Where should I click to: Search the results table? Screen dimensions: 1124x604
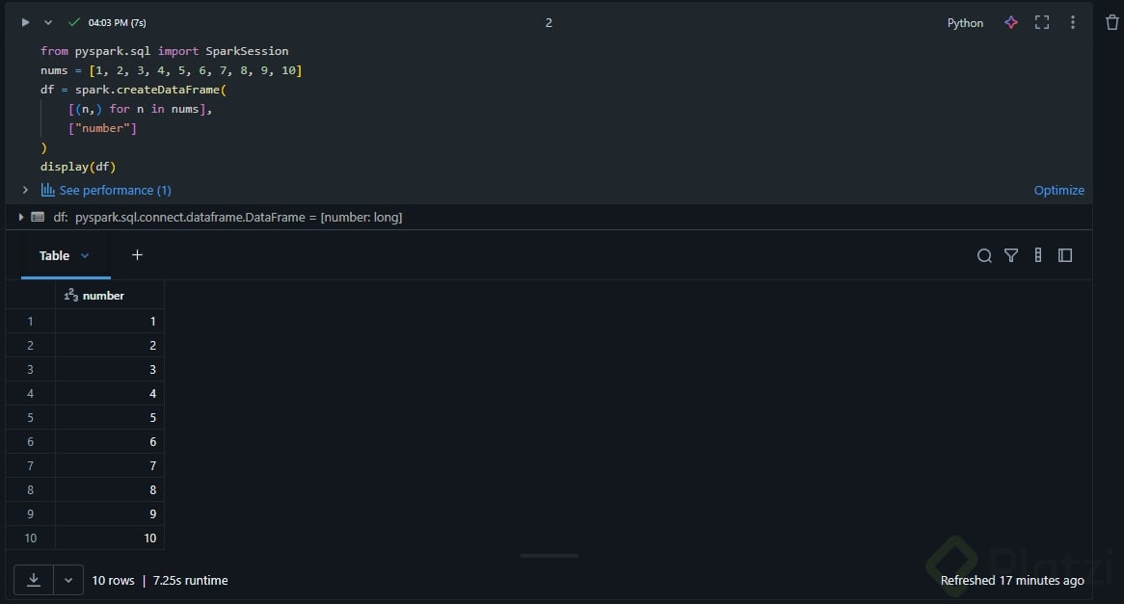[984, 255]
